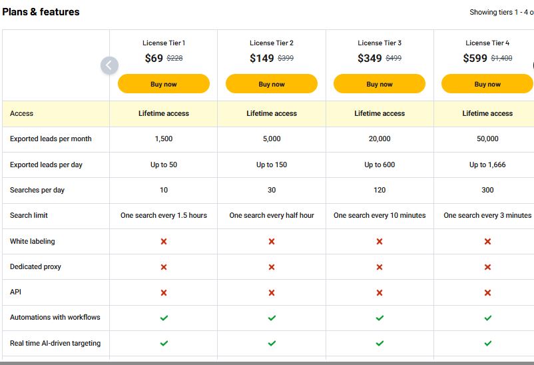Click the $149 Tier 2 price

[262, 58]
